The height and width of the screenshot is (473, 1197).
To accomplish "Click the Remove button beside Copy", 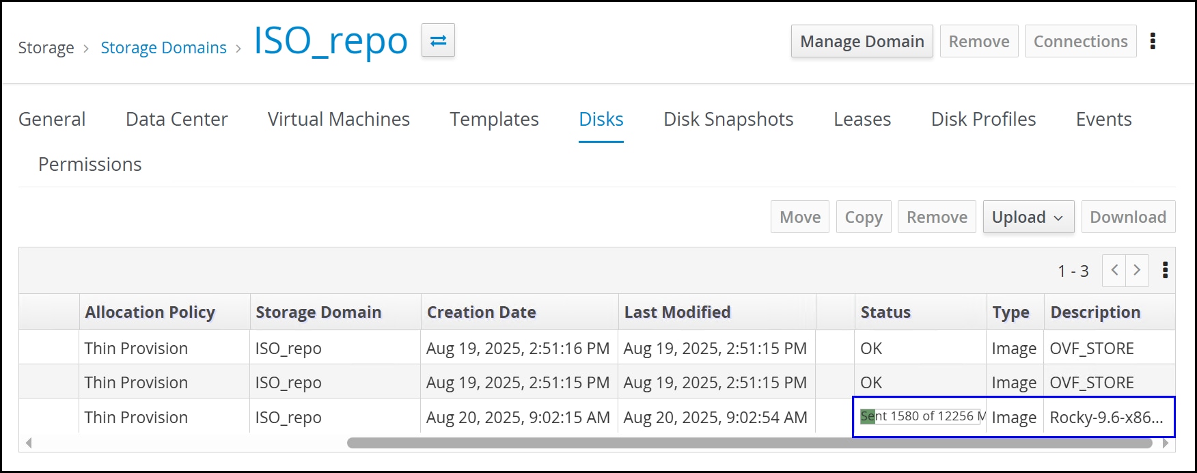I will click(x=937, y=217).
